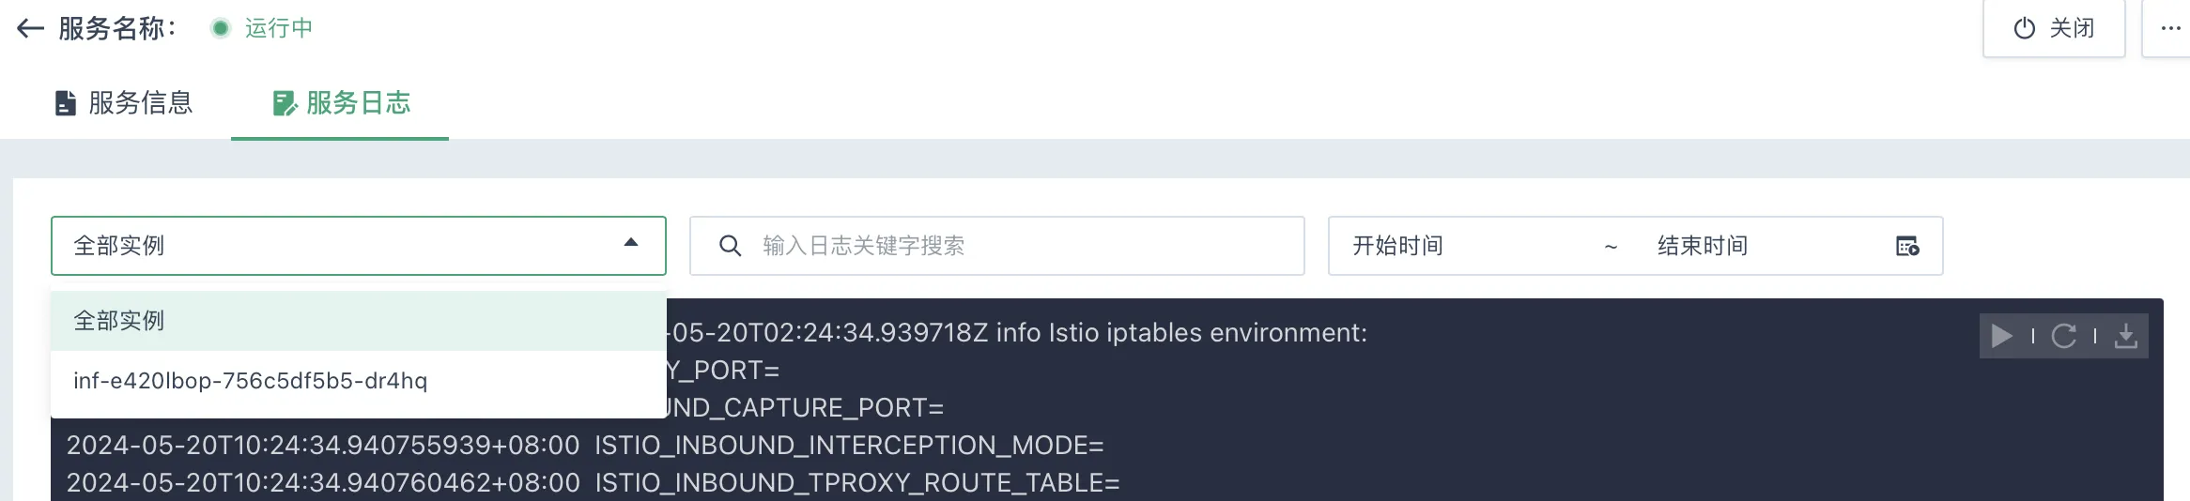Open the more options ellipsis menu
2190x501 pixels.
click(x=2170, y=28)
